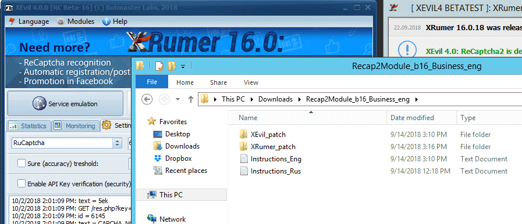Click the Statistics tab chart icon
This screenshot has width=522, height=224.
(13, 126)
